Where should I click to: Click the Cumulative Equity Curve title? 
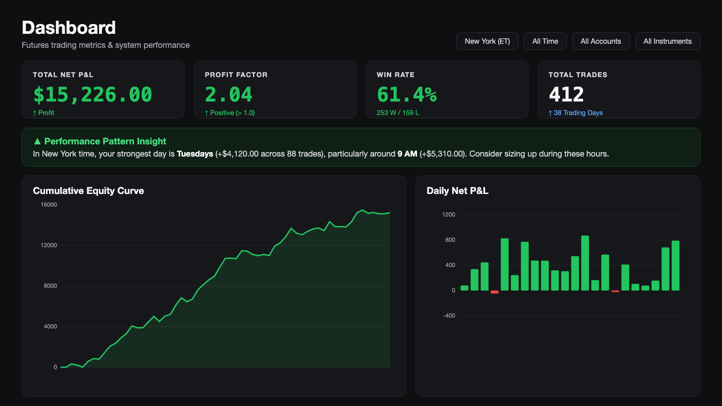click(88, 191)
